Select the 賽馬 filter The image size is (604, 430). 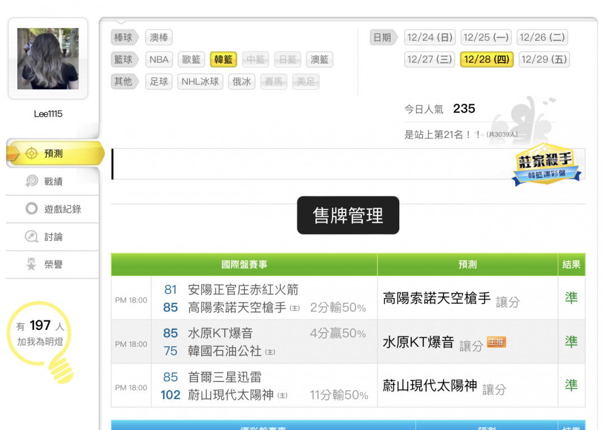[273, 81]
